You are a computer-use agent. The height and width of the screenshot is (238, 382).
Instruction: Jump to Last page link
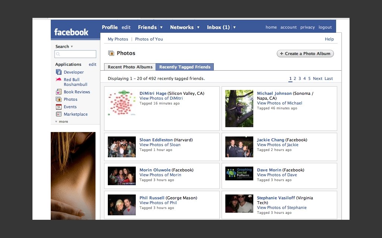[x=328, y=78]
